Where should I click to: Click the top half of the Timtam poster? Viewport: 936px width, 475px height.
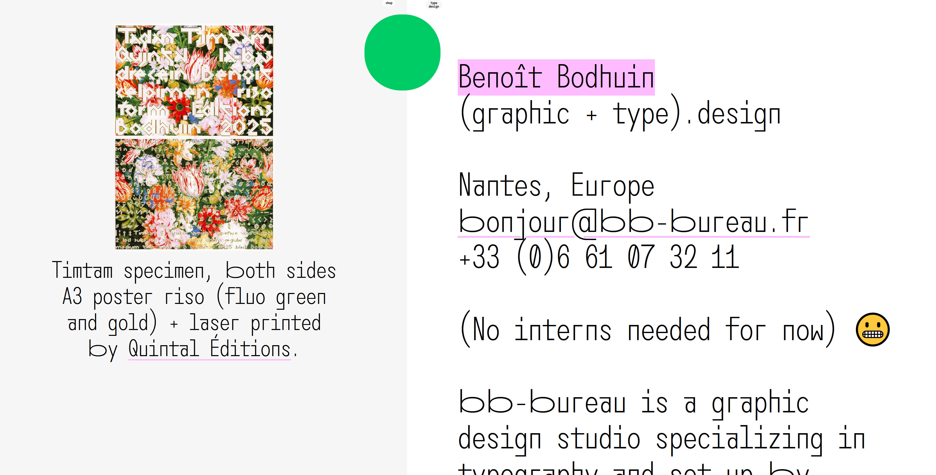[x=194, y=80]
